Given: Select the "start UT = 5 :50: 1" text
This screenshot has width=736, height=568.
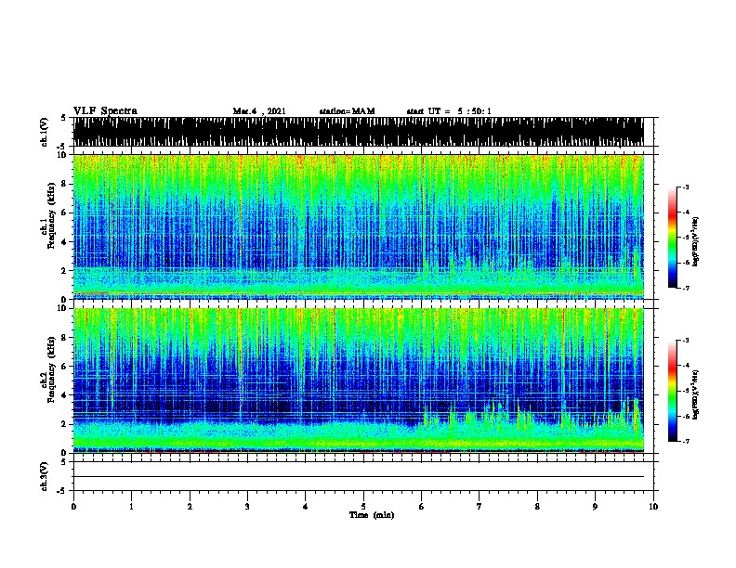Looking at the screenshot, I should pos(449,111).
